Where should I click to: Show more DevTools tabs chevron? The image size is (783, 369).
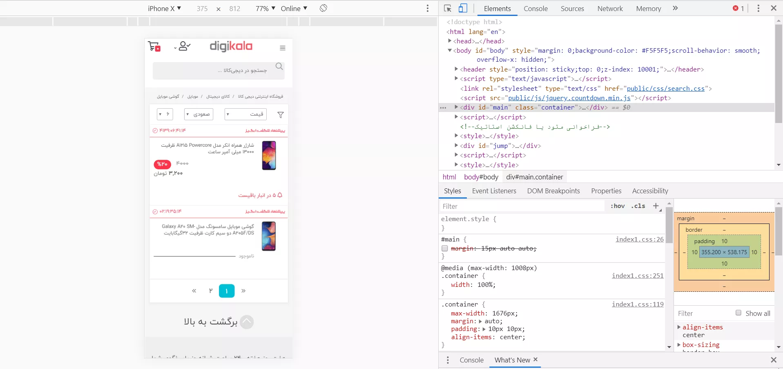[675, 8]
